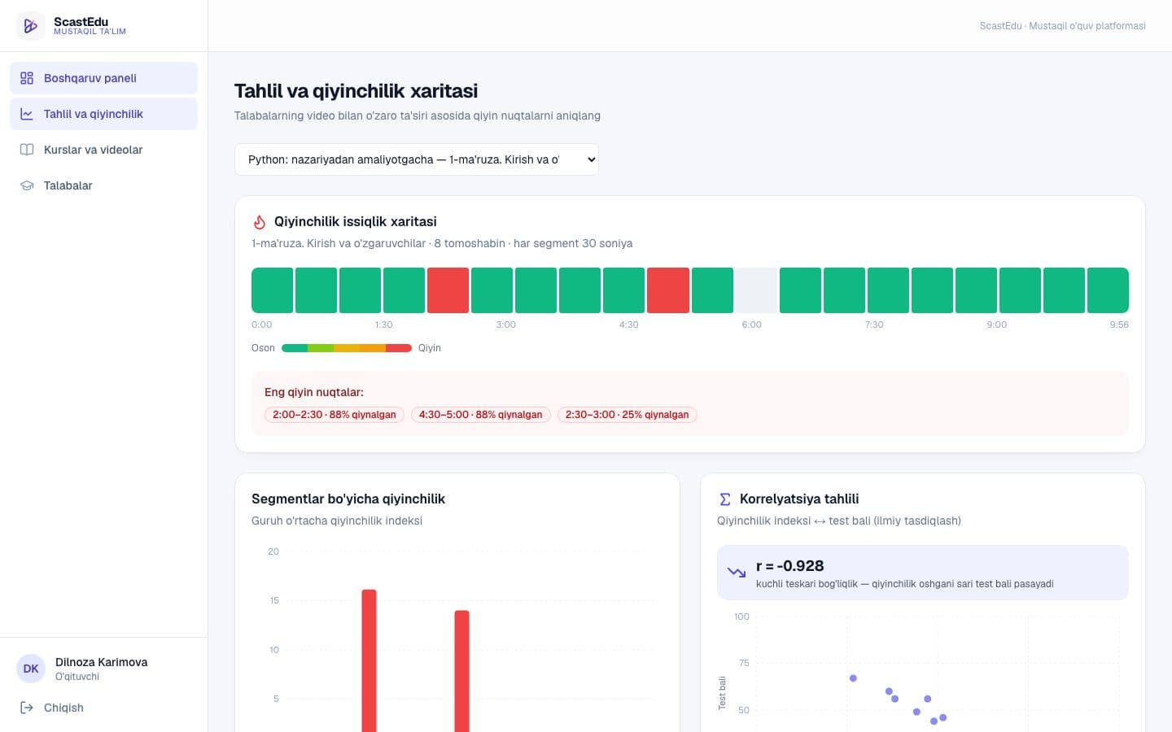Click Dilnoza Karimova user name
The width and height of the screenshot is (1172, 732).
pyautogui.click(x=102, y=662)
